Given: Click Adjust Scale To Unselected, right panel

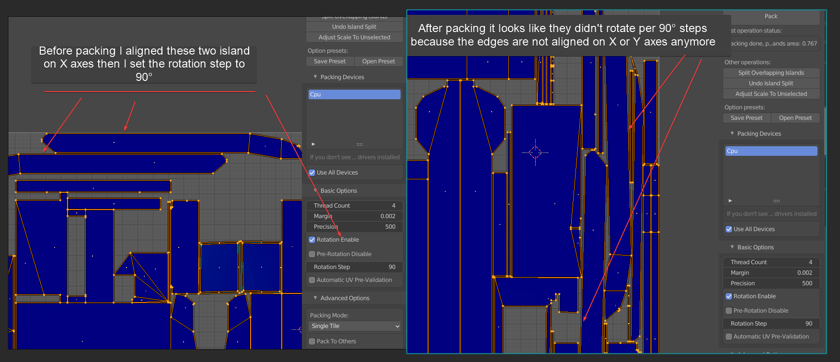Looking at the screenshot, I should click(771, 94).
